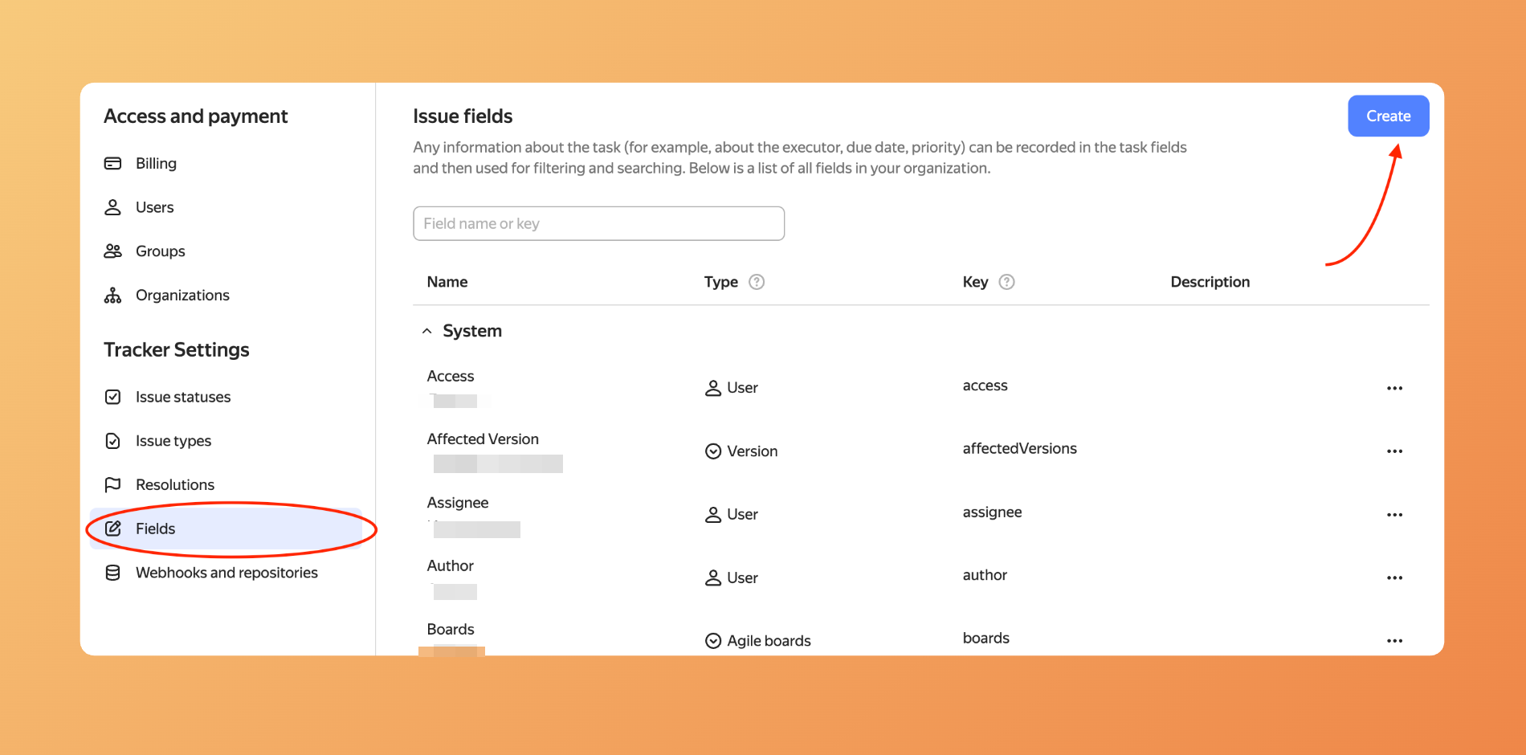This screenshot has width=1526, height=755.
Task: Click the help icon next to Key
Action: pyautogui.click(x=1006, y=282)
